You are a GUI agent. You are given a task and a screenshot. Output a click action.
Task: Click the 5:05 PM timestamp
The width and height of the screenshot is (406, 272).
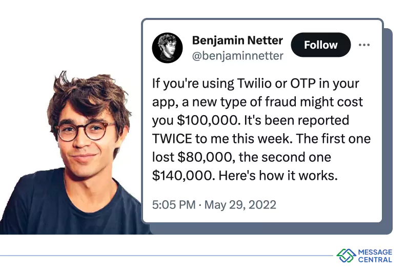(x=174, y=205)
